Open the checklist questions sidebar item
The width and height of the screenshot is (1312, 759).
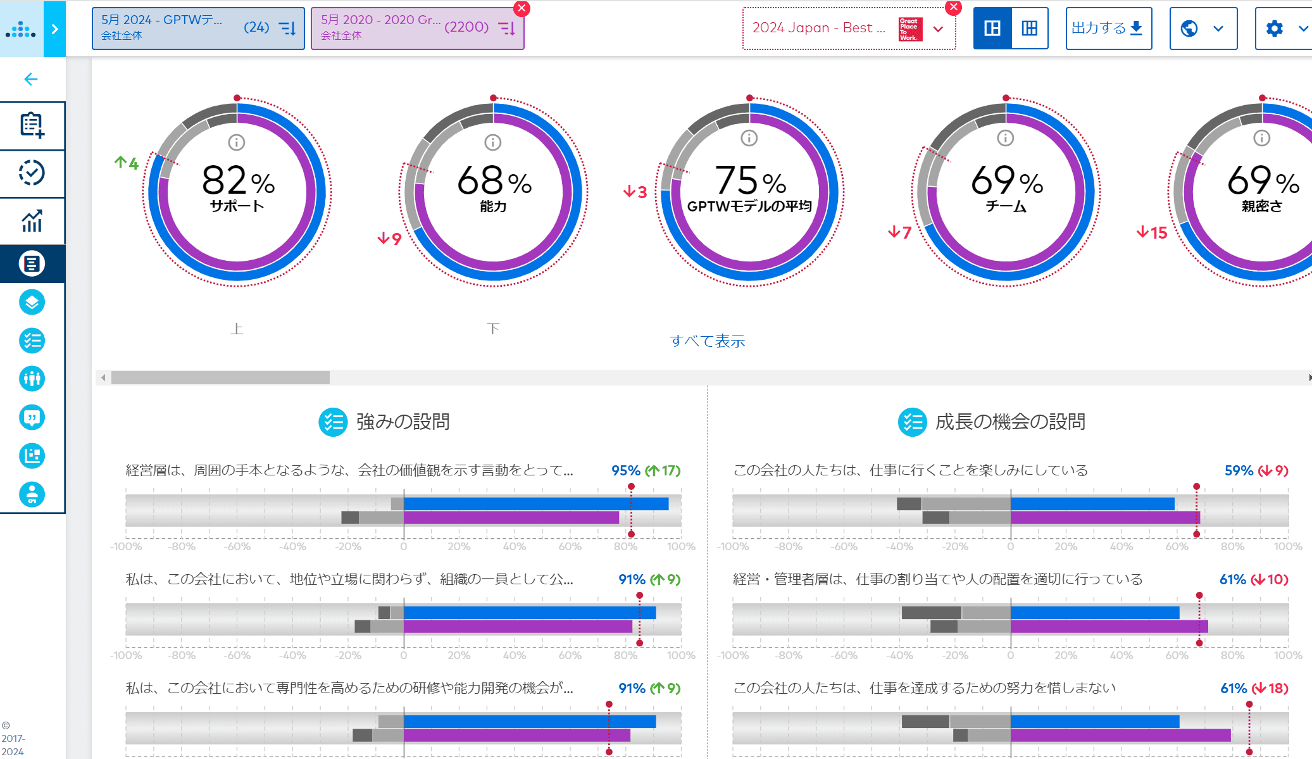[32, 341]
